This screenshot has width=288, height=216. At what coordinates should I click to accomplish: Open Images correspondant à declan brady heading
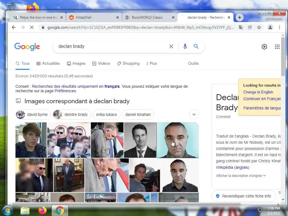77,101
